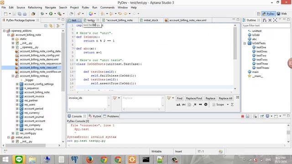
Task: Click the Display Selected Console icon
Action: 267,116
